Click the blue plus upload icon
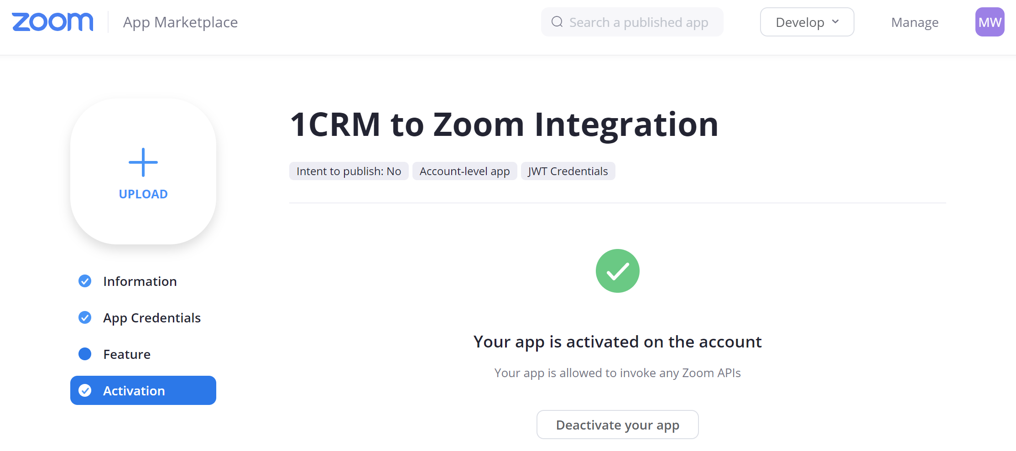The height and width of the screenshot is (451, 1016). (143, 162)
